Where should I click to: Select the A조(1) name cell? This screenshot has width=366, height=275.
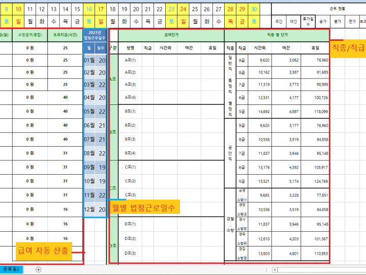point(133,60)
